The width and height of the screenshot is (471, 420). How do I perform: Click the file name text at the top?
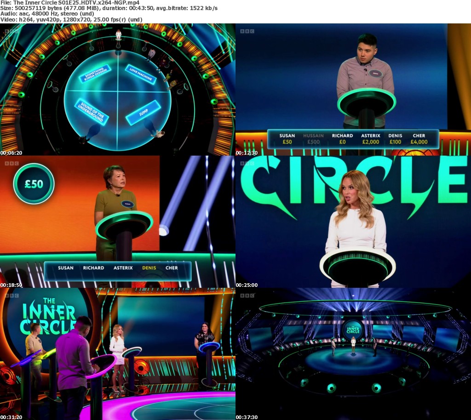coord(70,3)
